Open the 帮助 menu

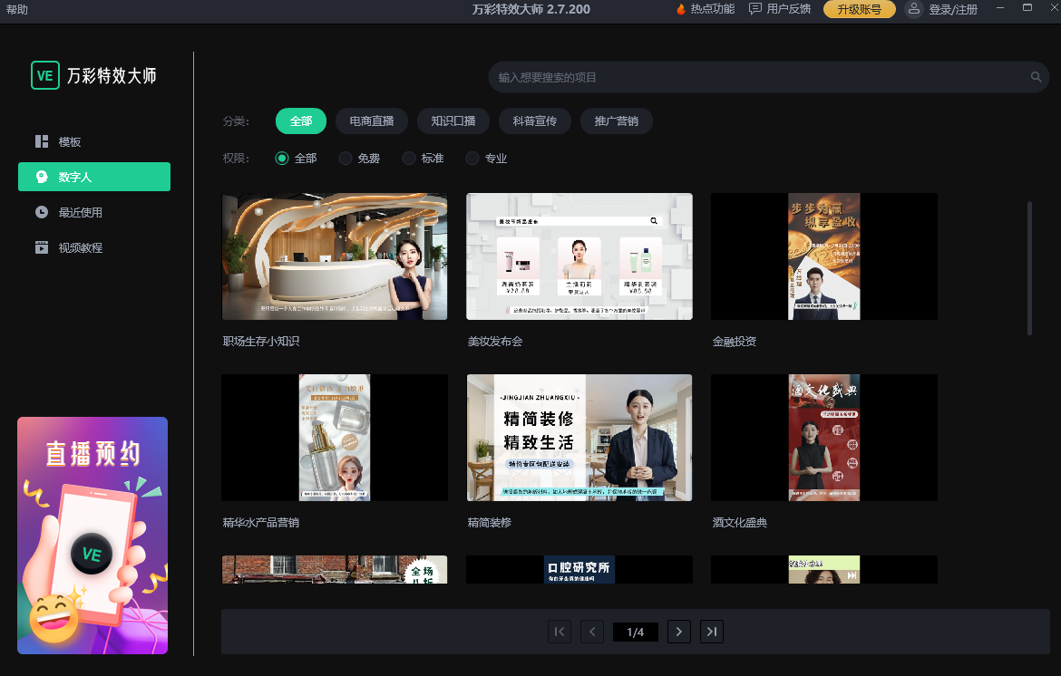click(x=18, y=10)
